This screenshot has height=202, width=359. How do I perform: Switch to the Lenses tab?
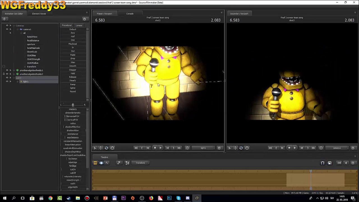[79, 25]
